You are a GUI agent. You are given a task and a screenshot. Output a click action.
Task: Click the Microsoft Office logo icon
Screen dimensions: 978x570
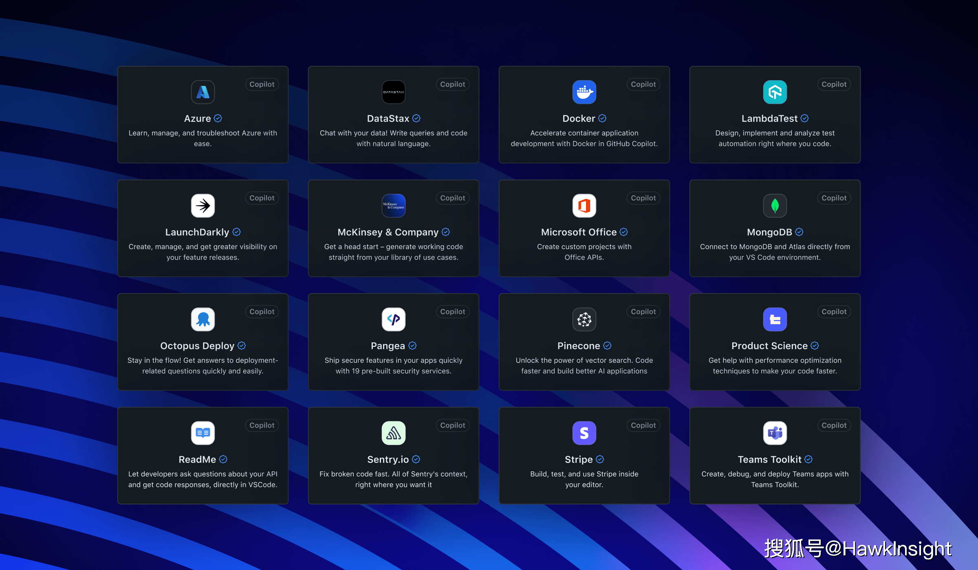(584, 206)
